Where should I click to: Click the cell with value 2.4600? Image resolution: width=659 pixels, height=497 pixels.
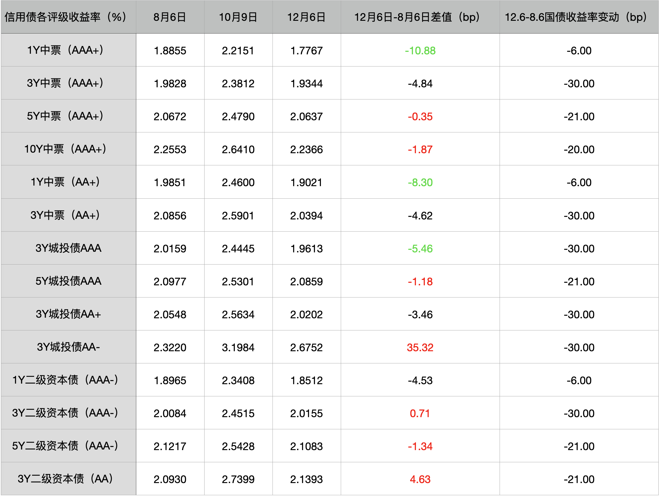point(238,182)
